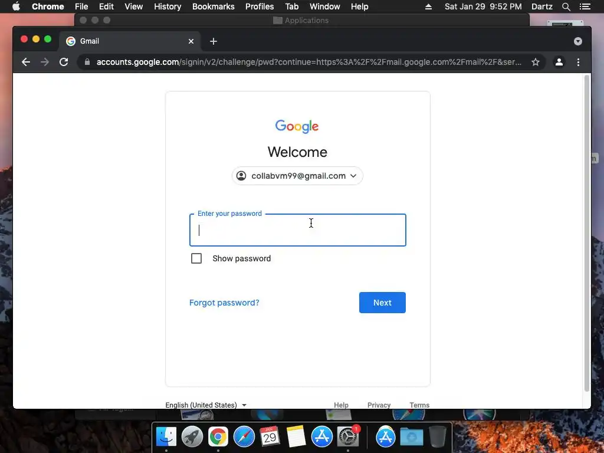
Task: Focus the Enter your password field
Action: (x=297, y=230)
